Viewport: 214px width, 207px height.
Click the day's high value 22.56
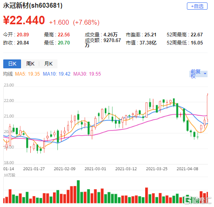coord(64,35)
